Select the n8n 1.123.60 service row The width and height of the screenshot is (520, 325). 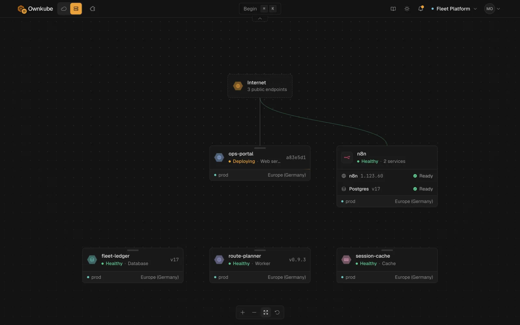387,176
